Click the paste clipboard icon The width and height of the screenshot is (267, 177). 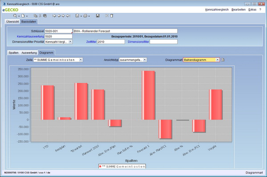[x=45, y=16]
